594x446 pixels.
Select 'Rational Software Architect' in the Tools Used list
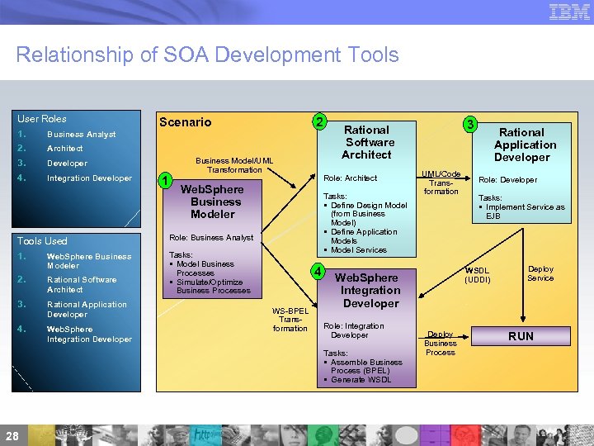click(82, 284)
